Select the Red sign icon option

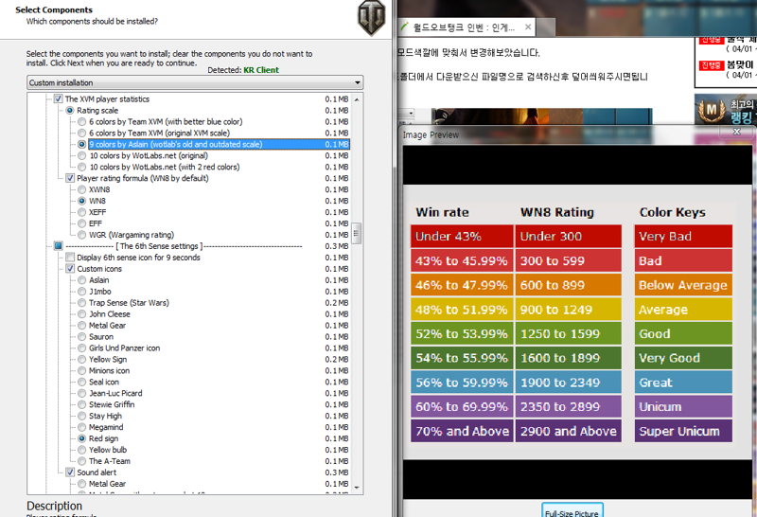tap(82, 438)
